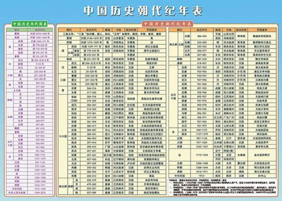Click founder cell "禹" of 夏朝 row
Image resolution: width=282 pixels, height=201 pixels.
[x=151, y=38]
